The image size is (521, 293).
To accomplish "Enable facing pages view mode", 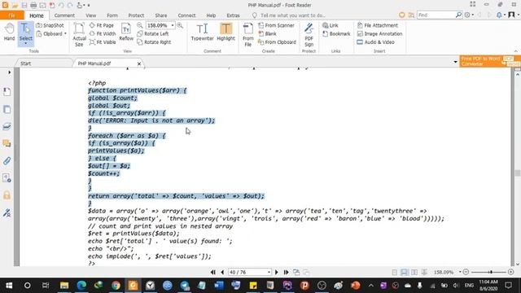I will 414,272.
